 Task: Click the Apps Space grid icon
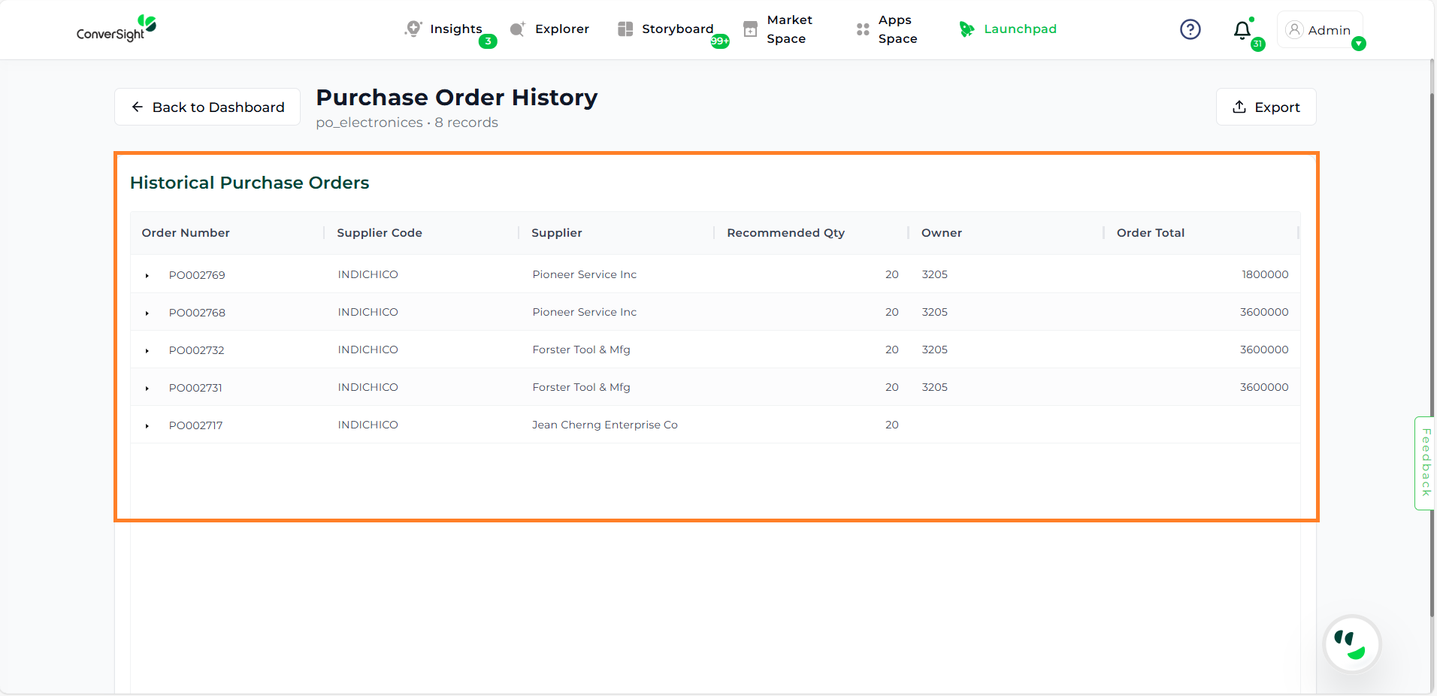pyautogui.click(x=863, y=29)
